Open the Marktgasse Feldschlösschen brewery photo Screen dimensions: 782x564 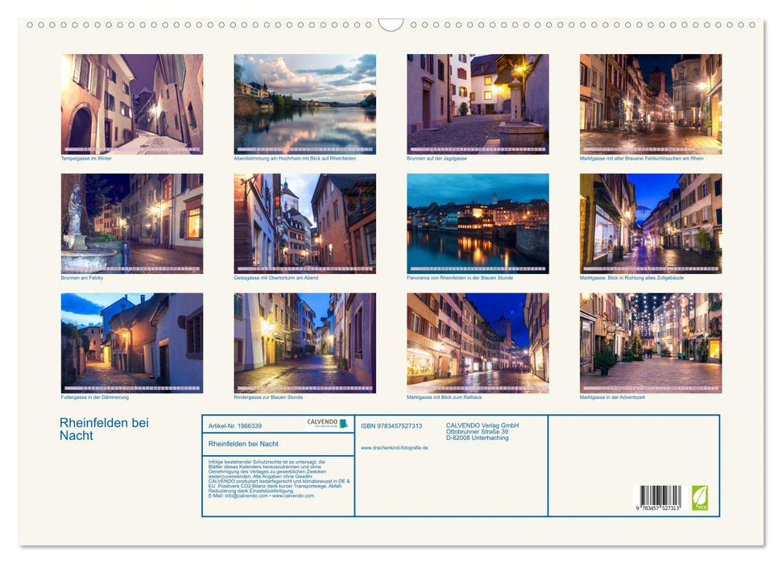[x=651, y=104]
